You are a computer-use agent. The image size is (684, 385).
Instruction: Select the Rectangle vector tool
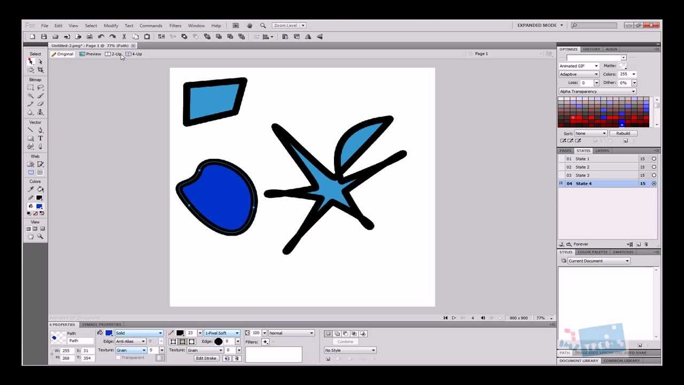click(x=30, y=138)
